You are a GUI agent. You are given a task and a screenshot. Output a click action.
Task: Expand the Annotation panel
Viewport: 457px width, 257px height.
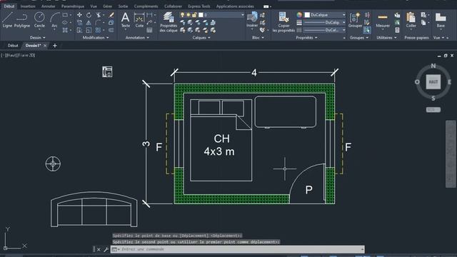[148, 38]
